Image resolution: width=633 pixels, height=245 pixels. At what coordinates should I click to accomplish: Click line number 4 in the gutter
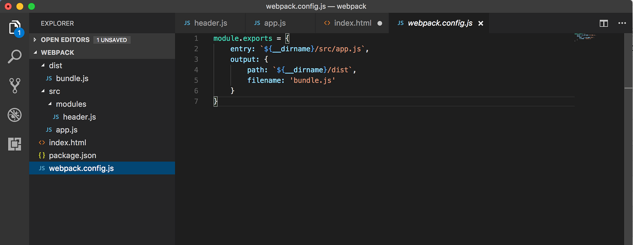pyautogui.click(x=196, y=70)
